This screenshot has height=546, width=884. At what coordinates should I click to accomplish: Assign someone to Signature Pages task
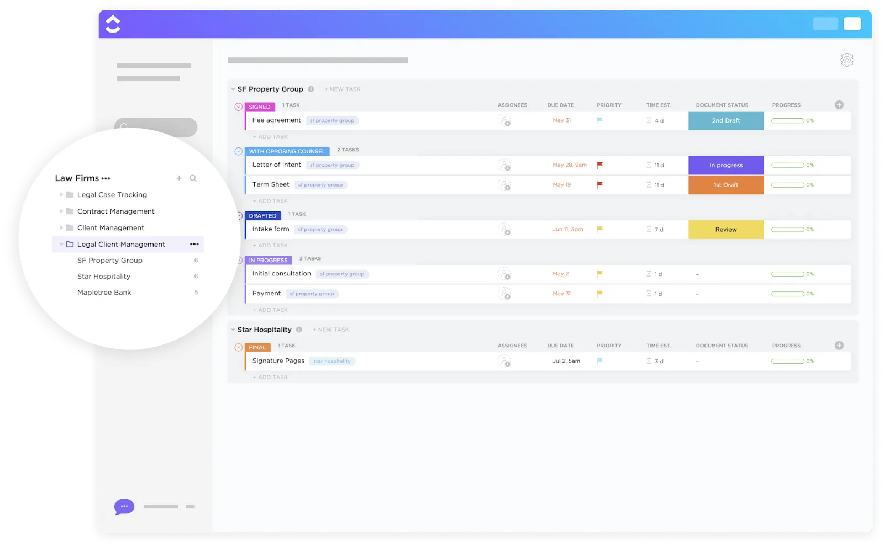click(x=504, y=361)
